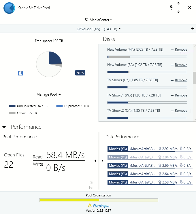Remove TV Shows1 (W:\) disk
The width and height of the screenshot is (196, 214).
[181, 95]
